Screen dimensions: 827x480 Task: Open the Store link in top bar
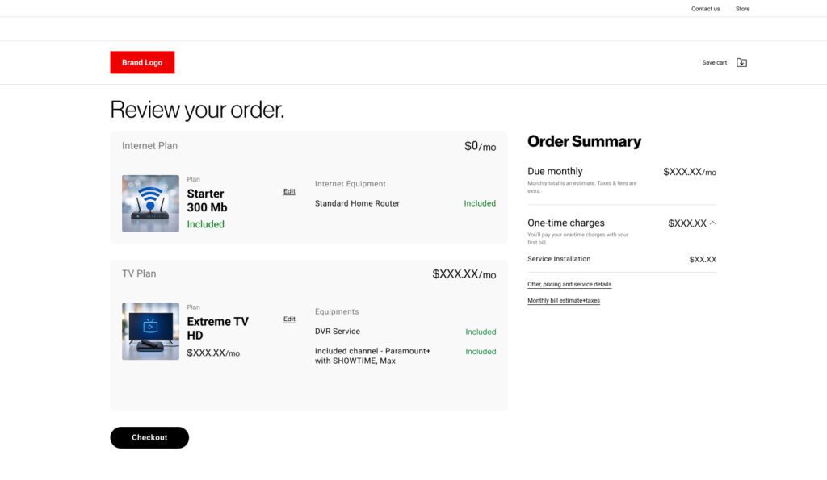tap(743, 9)
